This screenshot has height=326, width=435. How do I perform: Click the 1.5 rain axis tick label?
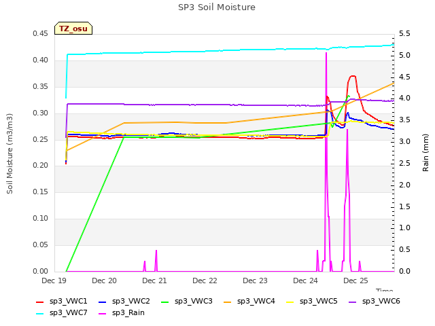404,206
